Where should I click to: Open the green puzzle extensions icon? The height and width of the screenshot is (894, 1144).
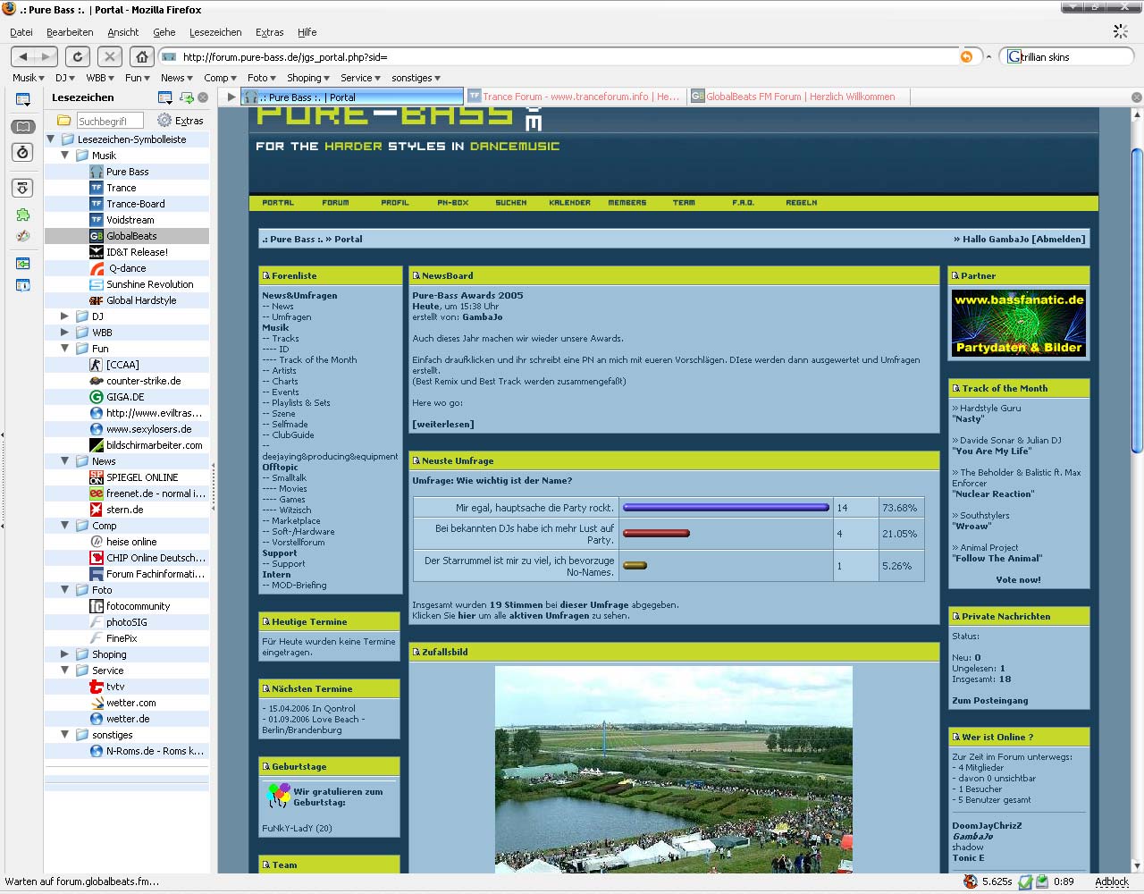click(23, 215)
